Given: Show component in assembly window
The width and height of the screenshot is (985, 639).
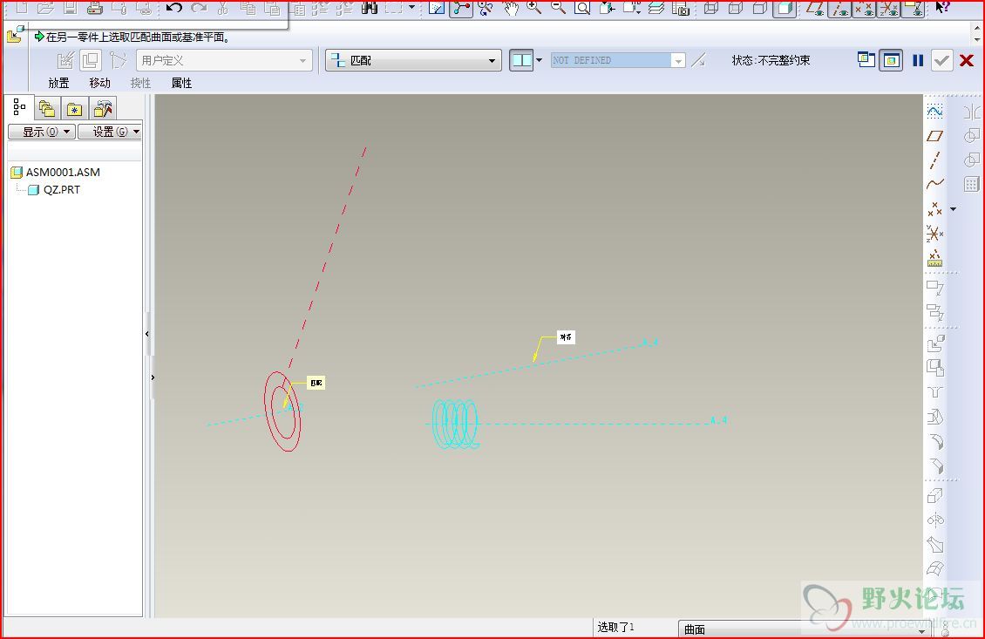Looking at the screenshot, I should coord(891,60).
